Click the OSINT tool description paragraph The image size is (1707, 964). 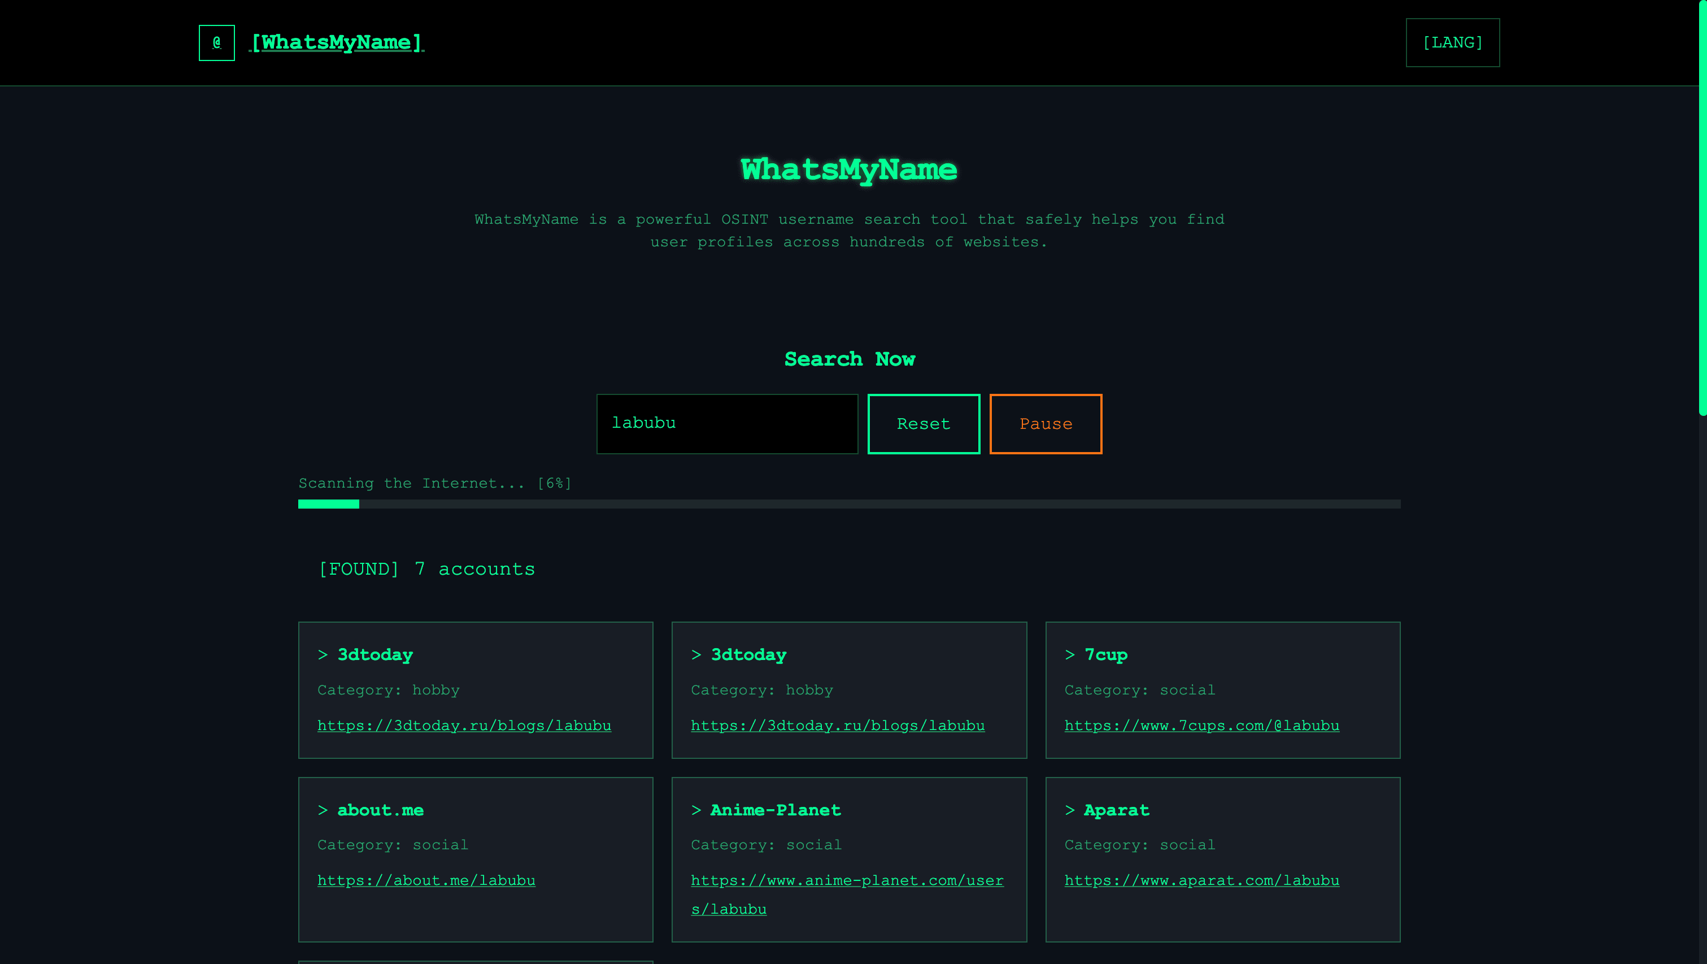[x=849, y=231]
